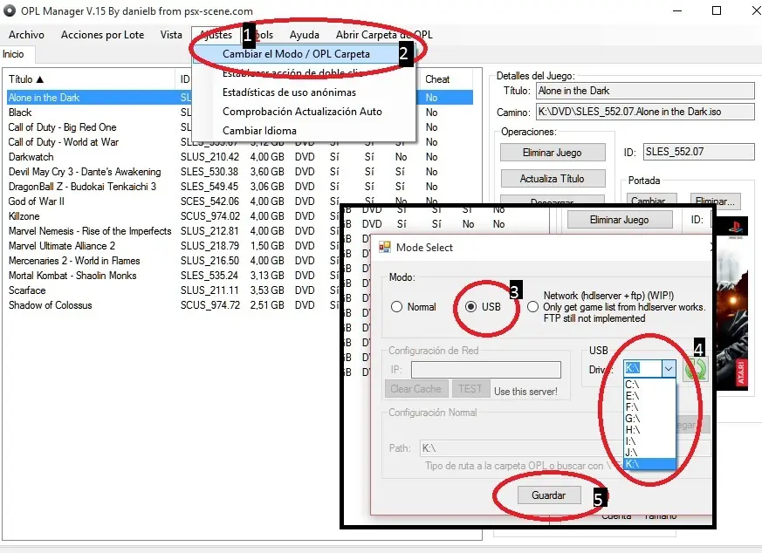
Task: Choose H:\ from the drive list
Action: coord(649,430)
